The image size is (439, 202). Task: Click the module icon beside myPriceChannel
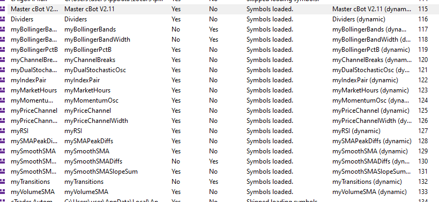[3, 111]
